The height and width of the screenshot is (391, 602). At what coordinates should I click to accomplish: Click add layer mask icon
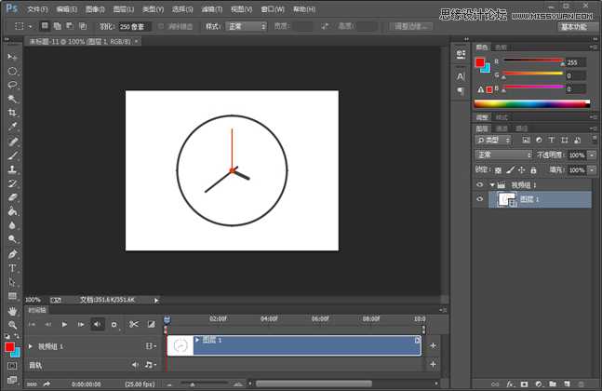tap(524, 384)
